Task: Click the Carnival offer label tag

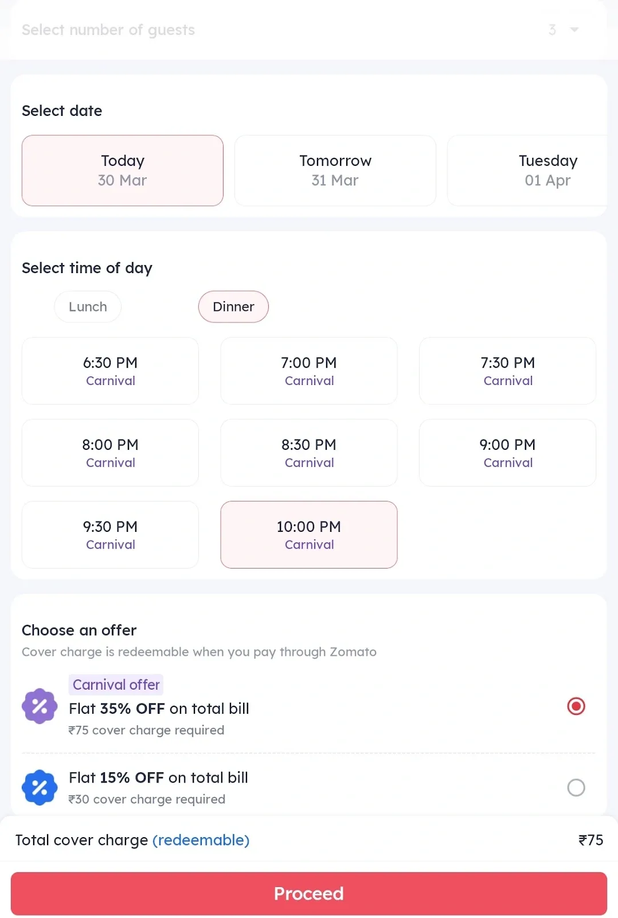Action: 115,684
